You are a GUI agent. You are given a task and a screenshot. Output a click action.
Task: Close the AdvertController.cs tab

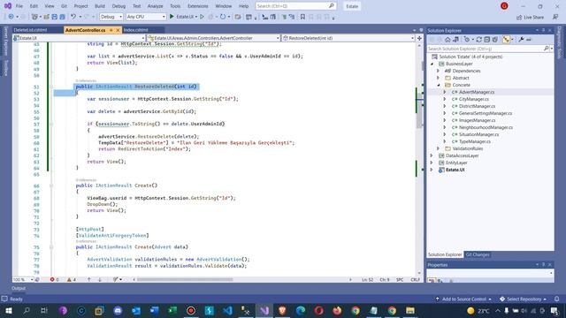point(118,30)
